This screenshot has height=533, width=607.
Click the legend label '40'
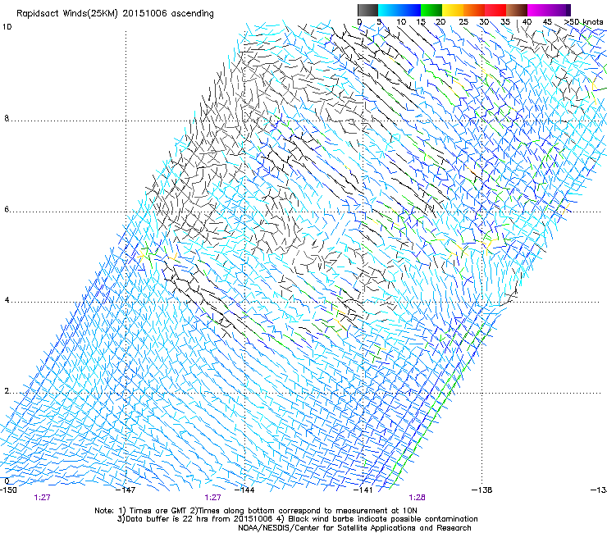coord(527,22)
